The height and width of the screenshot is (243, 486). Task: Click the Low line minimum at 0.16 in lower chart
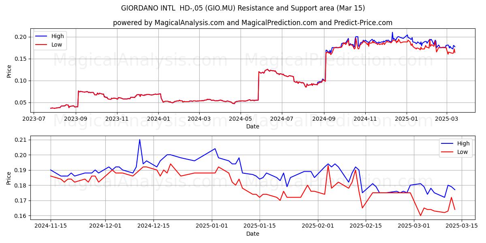pos(420,215)
